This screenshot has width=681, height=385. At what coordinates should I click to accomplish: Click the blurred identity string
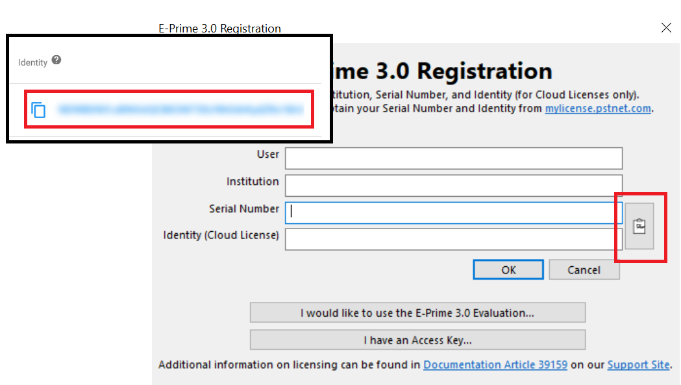click(180, 110)
